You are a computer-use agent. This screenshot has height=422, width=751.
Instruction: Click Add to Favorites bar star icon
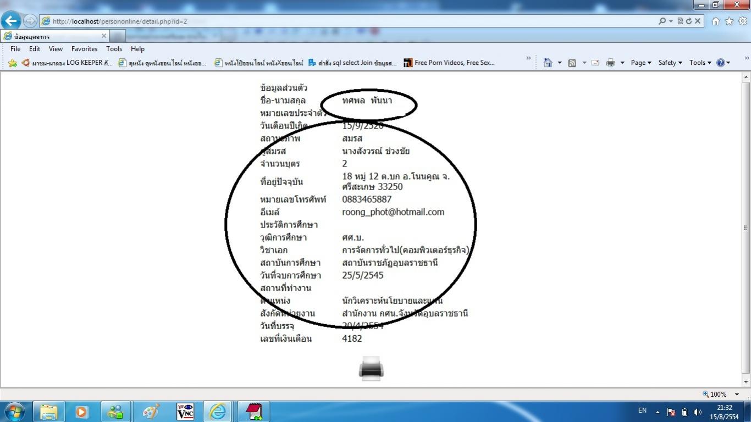[x=13, y=63]
